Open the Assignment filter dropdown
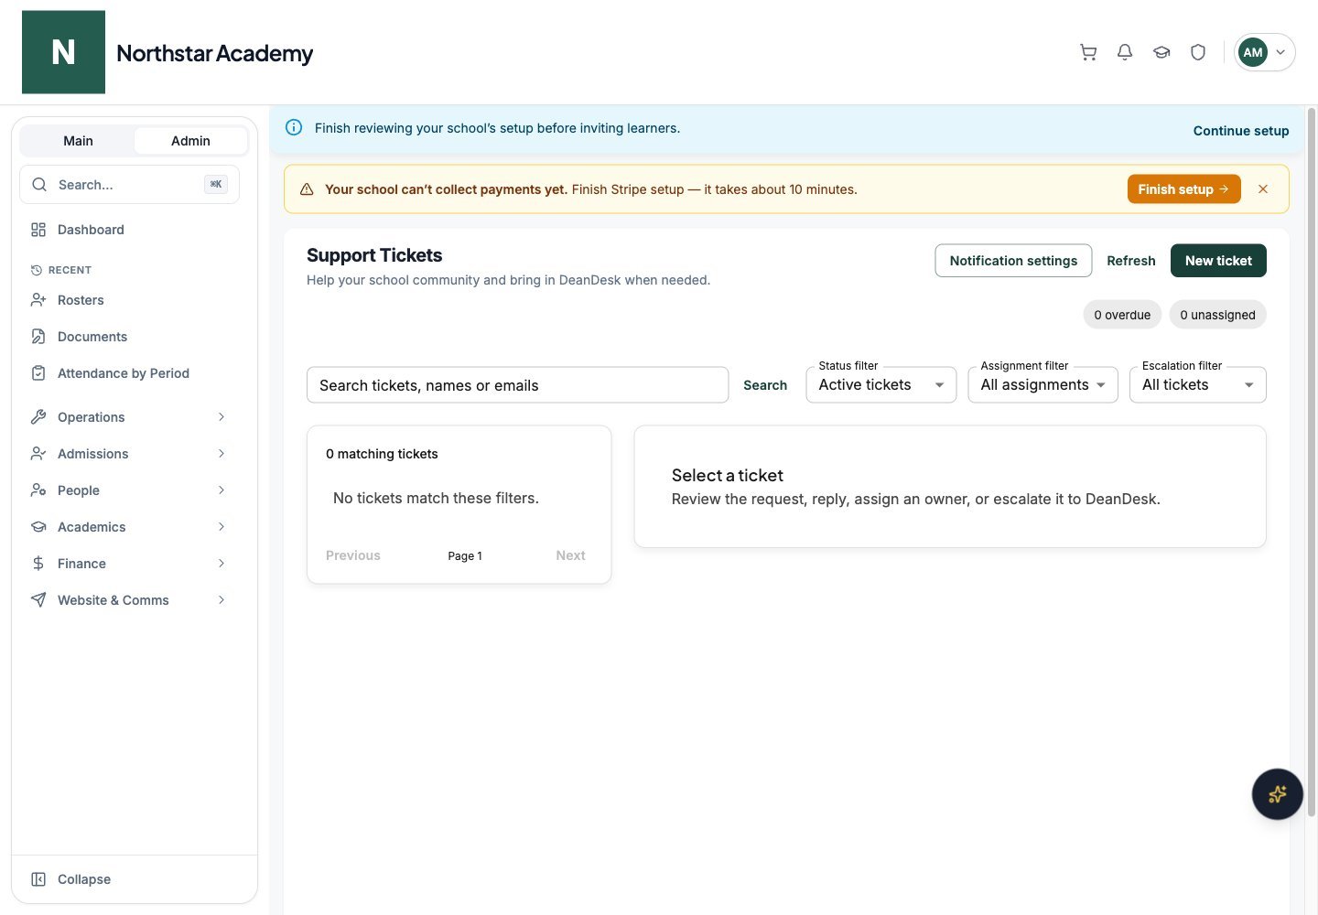1318x915 pixels. click(x=1043, y=385)
